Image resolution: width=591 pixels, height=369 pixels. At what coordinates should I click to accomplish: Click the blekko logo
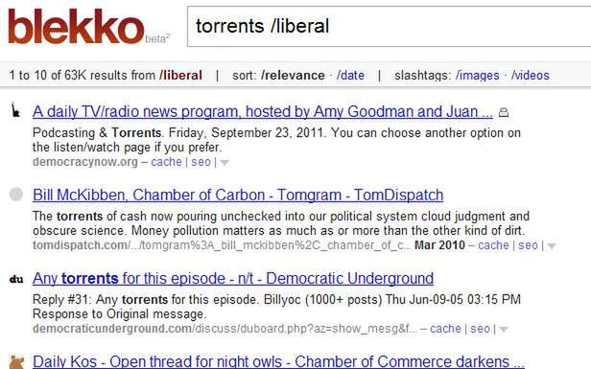(x=76, y=27)
